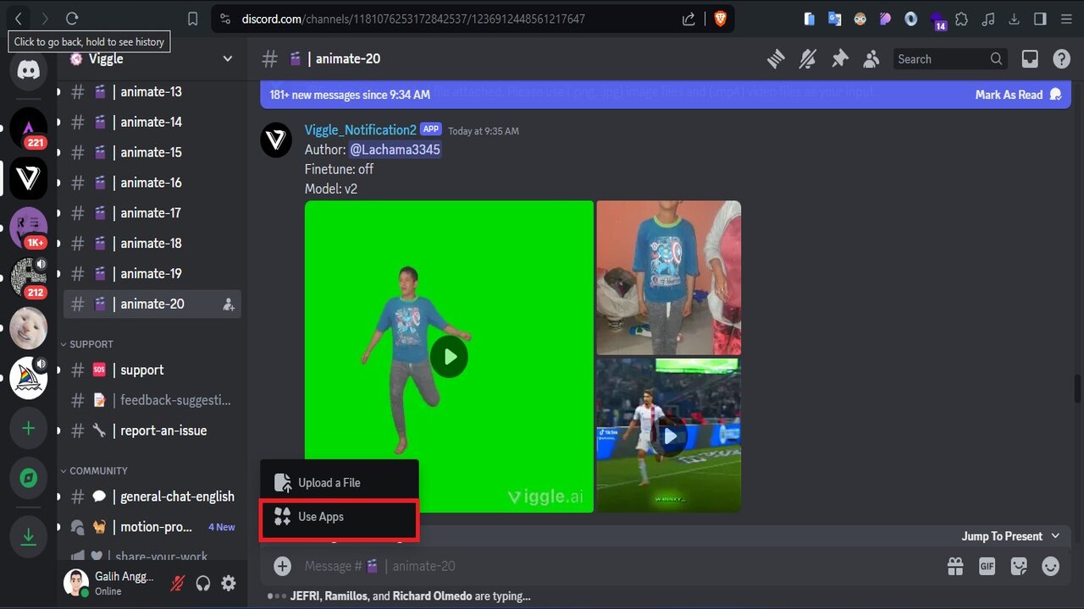1084x609 pixels.
Task: Select Upload a File
Action: 339,483
